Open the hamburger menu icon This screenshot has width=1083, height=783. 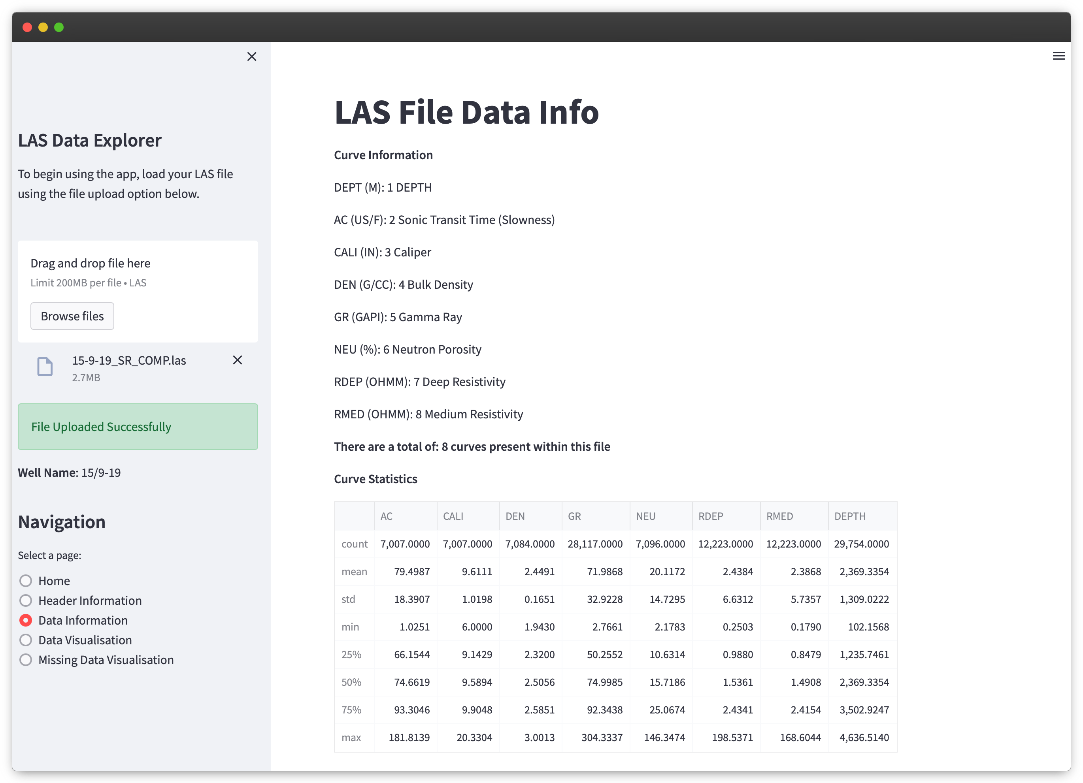[x=1058, y=56]
